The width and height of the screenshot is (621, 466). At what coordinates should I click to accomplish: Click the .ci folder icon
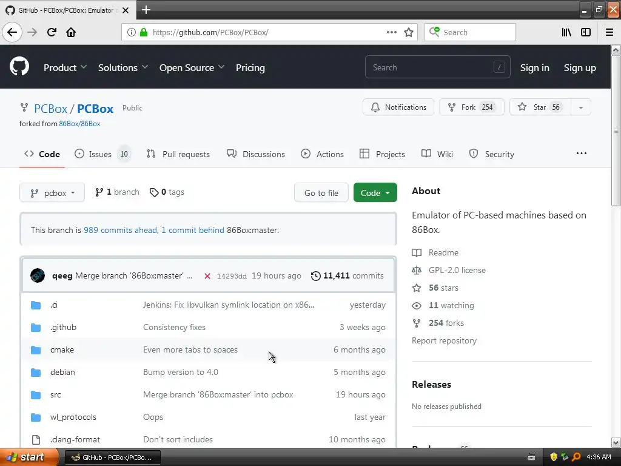pos(36,305)
